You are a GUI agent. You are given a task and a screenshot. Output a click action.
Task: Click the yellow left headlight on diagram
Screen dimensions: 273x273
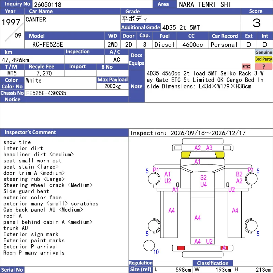point(186,155)
